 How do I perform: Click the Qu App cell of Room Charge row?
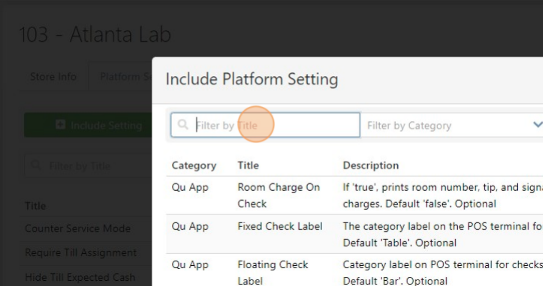pyautogui.click(x=190, y=188)
